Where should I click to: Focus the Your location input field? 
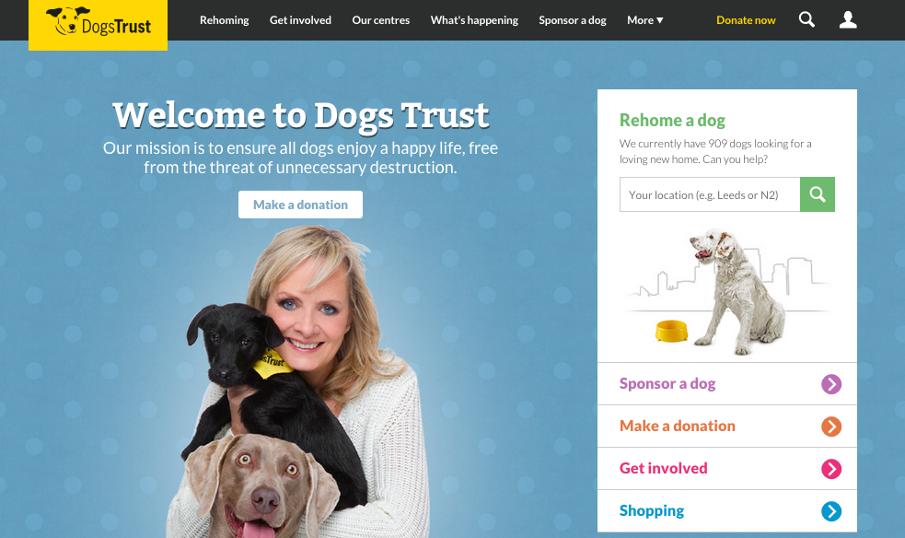coord(709,194)
